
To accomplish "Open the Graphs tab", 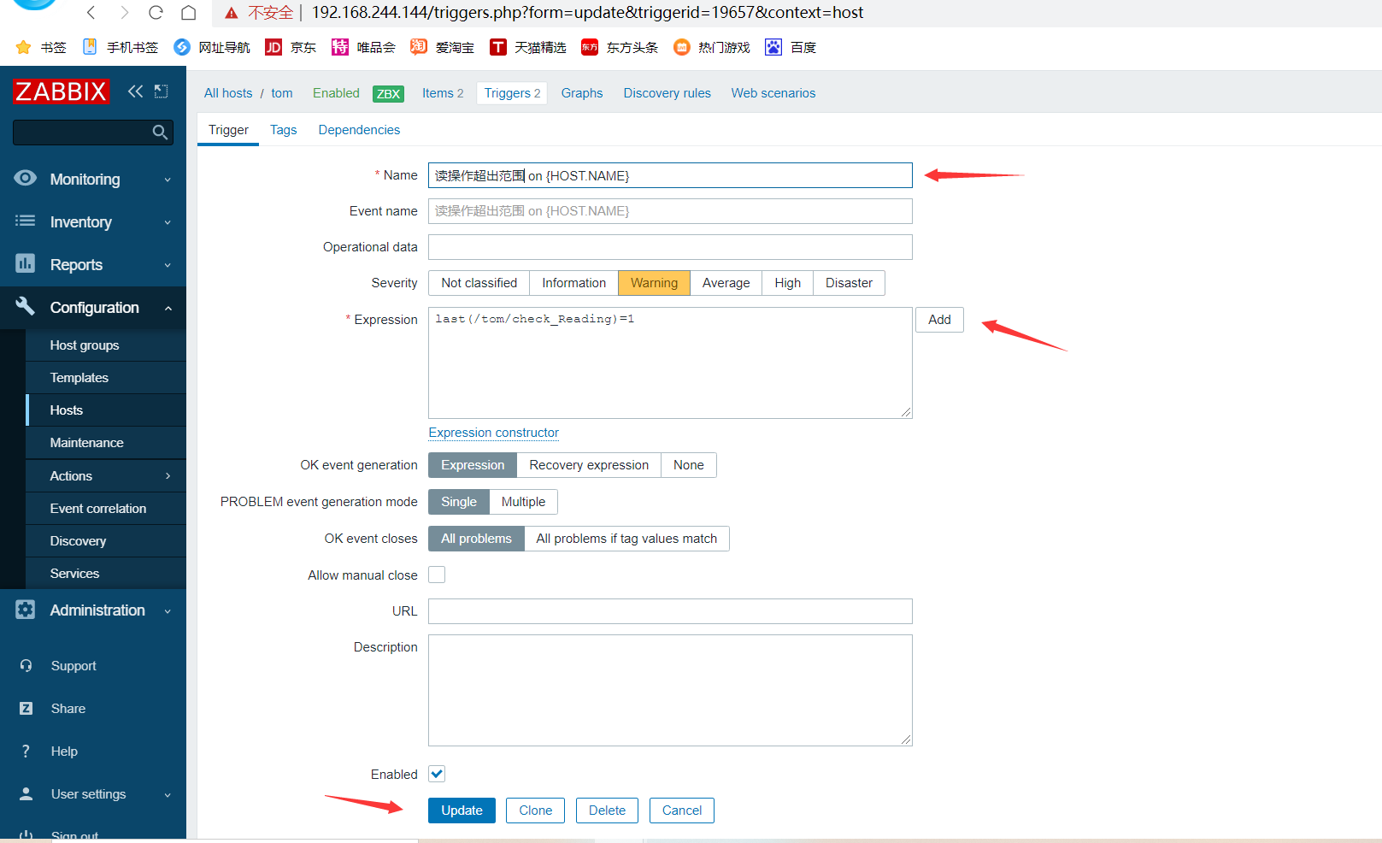I will point(582,93).
